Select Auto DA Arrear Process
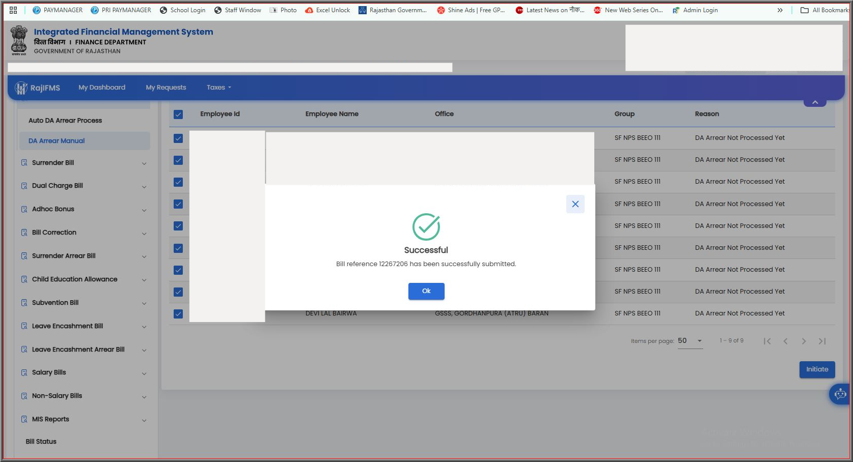The image size is (853, 462). pos(65,121)
